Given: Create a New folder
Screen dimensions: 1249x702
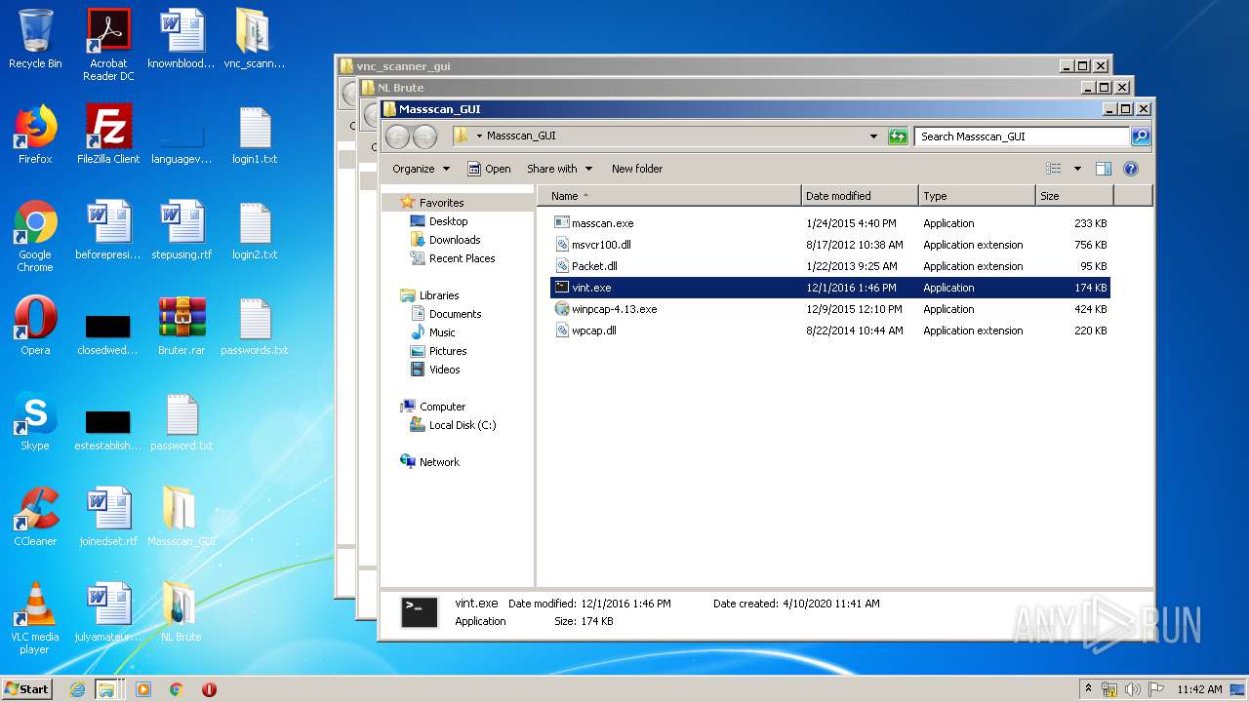Looking at the screenshot, I should click(637, 169).
